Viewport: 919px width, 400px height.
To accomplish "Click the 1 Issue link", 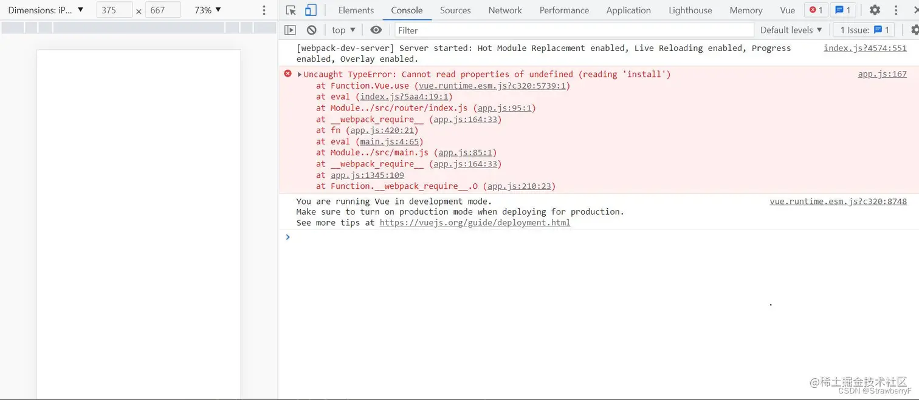I will 865,30.
